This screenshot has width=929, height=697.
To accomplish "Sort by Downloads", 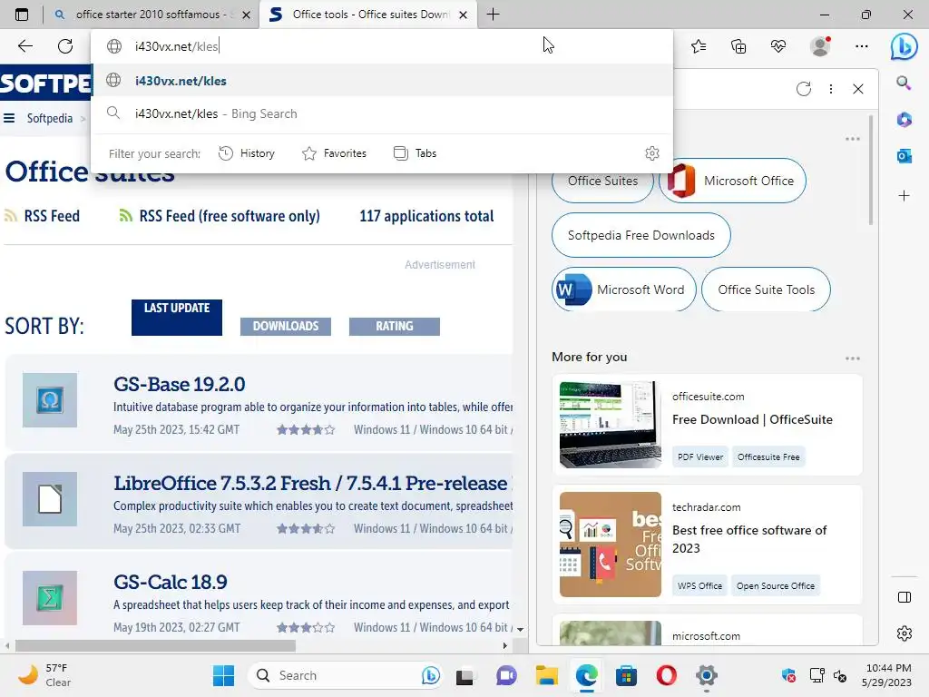I will click(x=286, y=327).
